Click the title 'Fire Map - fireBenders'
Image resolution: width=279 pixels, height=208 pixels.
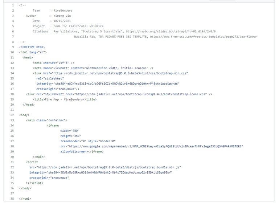coord(64,99)
